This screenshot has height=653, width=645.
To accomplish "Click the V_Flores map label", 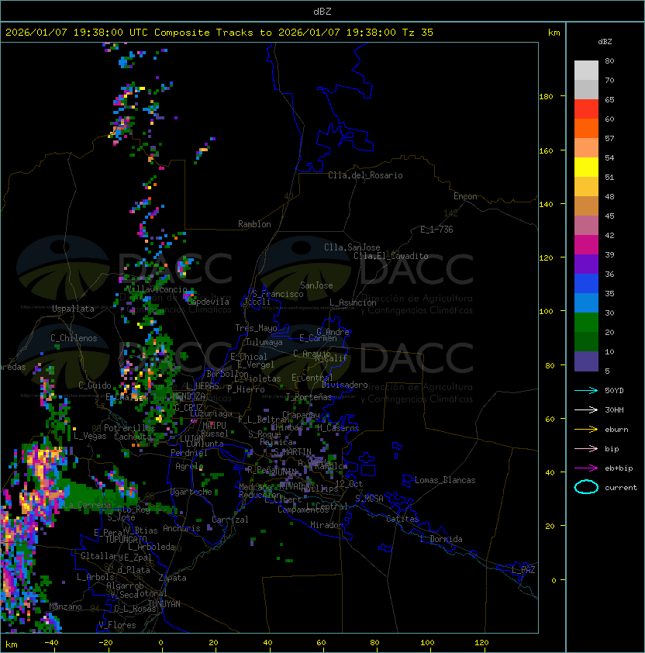I will click(x=117, y=625).
